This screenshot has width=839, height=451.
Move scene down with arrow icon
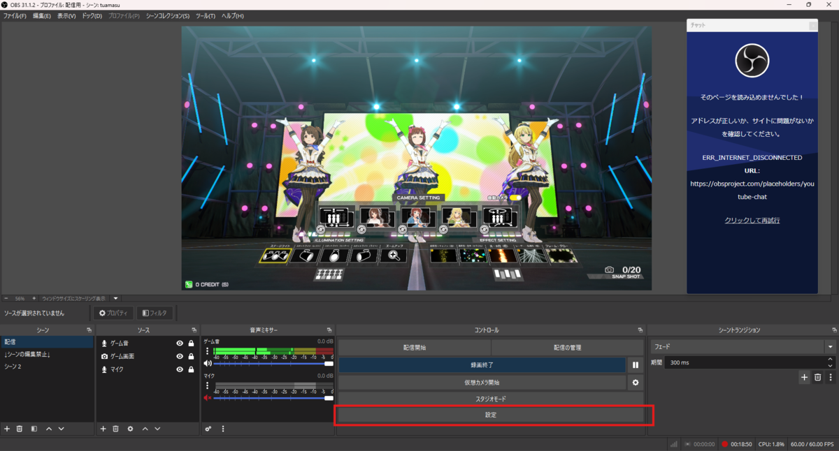(61, 429)
